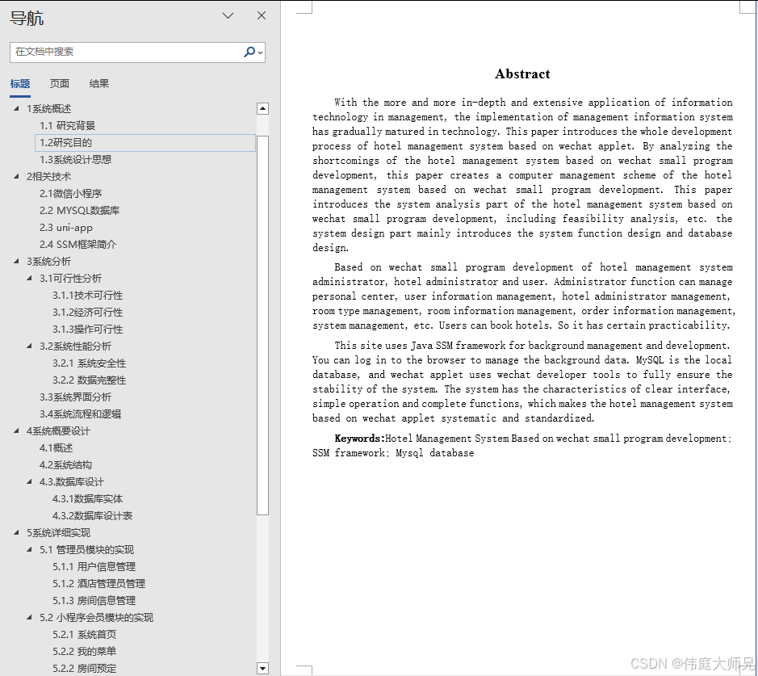Click 5.2 小程序会员模块的实现 heading text
758x676 pixels.
point(96,617)
